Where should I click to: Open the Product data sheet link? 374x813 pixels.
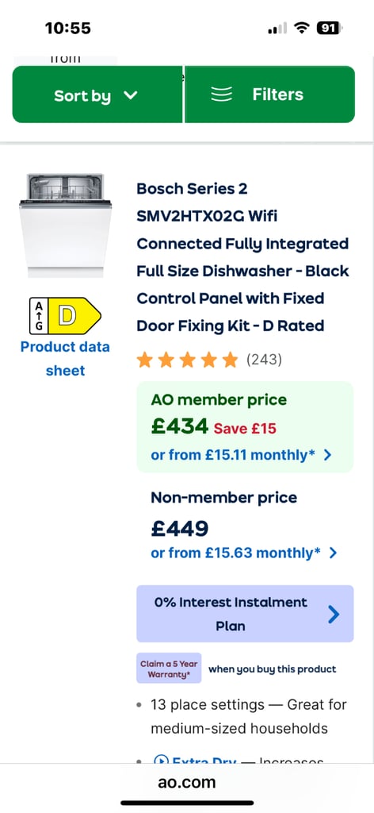pyautogui.click(x=65, y=358)
